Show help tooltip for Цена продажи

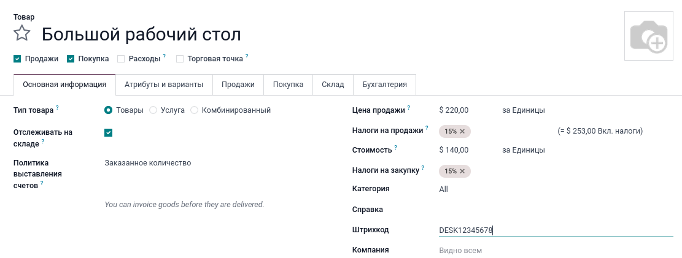[x=409, y=107]
